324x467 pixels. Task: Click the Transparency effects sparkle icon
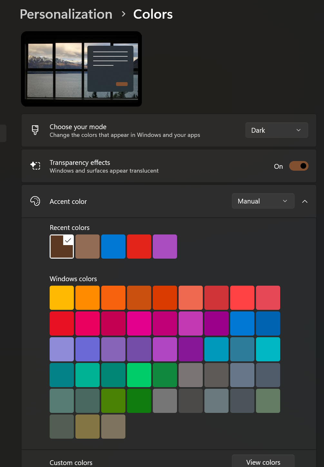[35, 166]
